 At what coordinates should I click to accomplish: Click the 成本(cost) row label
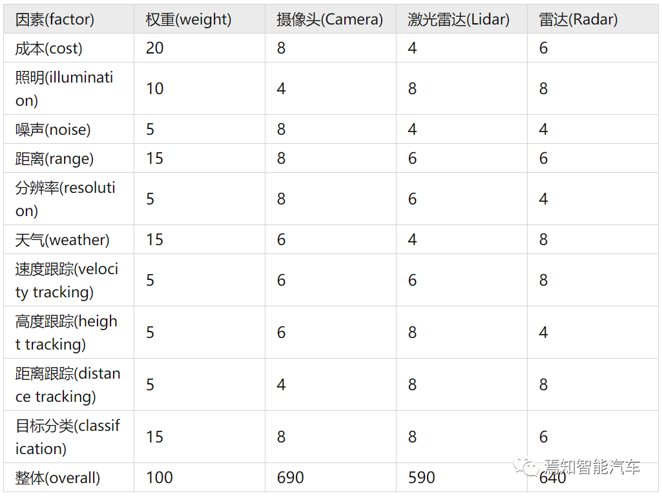coord(48,48)
